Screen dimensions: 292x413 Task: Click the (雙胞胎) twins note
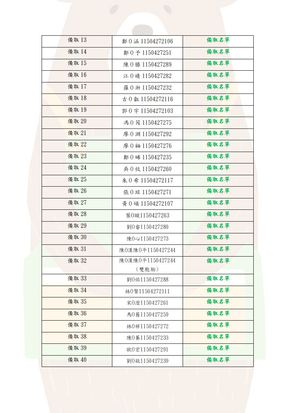[x=147, y=269]
